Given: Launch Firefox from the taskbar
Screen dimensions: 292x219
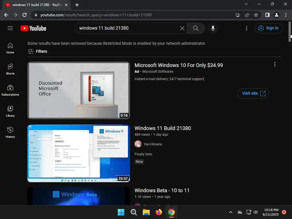Looking at the screenshot, I should (159, 212).
